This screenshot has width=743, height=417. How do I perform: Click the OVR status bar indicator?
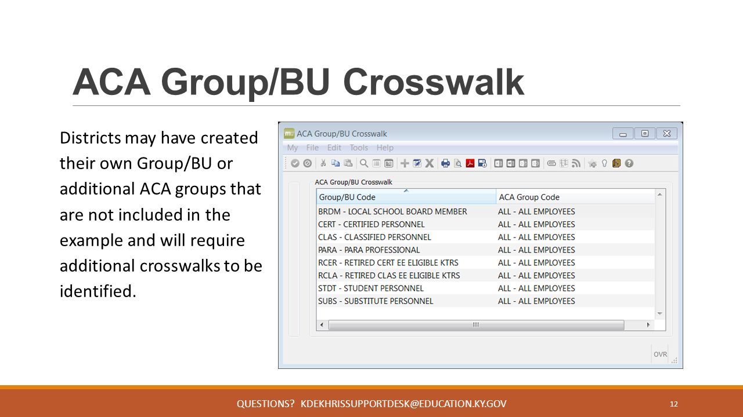[660, 354]
